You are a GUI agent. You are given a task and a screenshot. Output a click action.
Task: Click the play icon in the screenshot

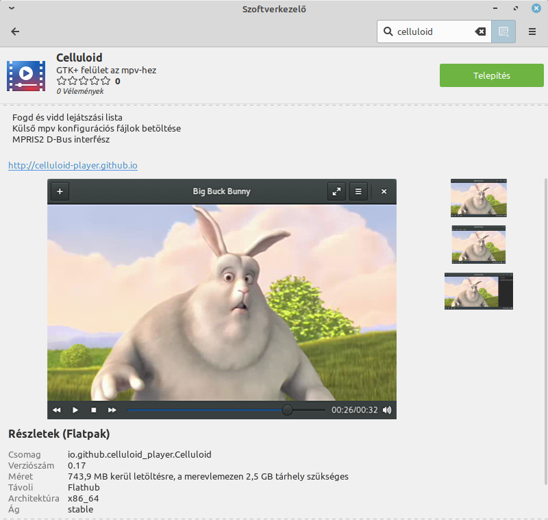pos(75,410)
